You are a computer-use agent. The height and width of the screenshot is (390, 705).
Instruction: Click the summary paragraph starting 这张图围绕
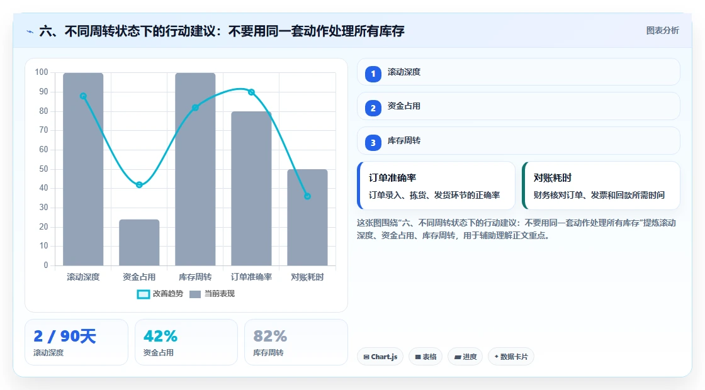click(517, 229)
